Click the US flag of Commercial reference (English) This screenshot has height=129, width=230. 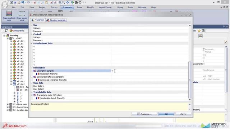click(35, 77)
